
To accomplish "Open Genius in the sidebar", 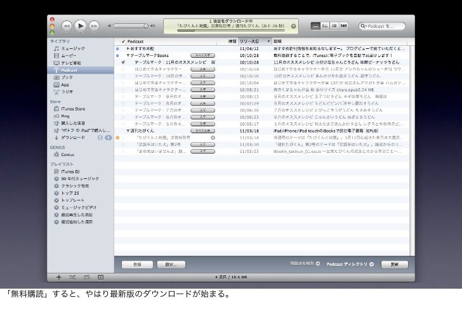I will point(64,155).
